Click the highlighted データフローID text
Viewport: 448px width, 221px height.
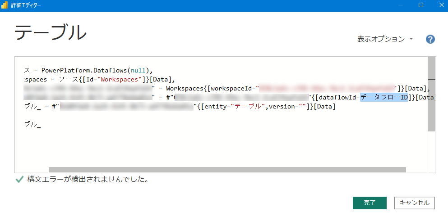pos(384,98)
